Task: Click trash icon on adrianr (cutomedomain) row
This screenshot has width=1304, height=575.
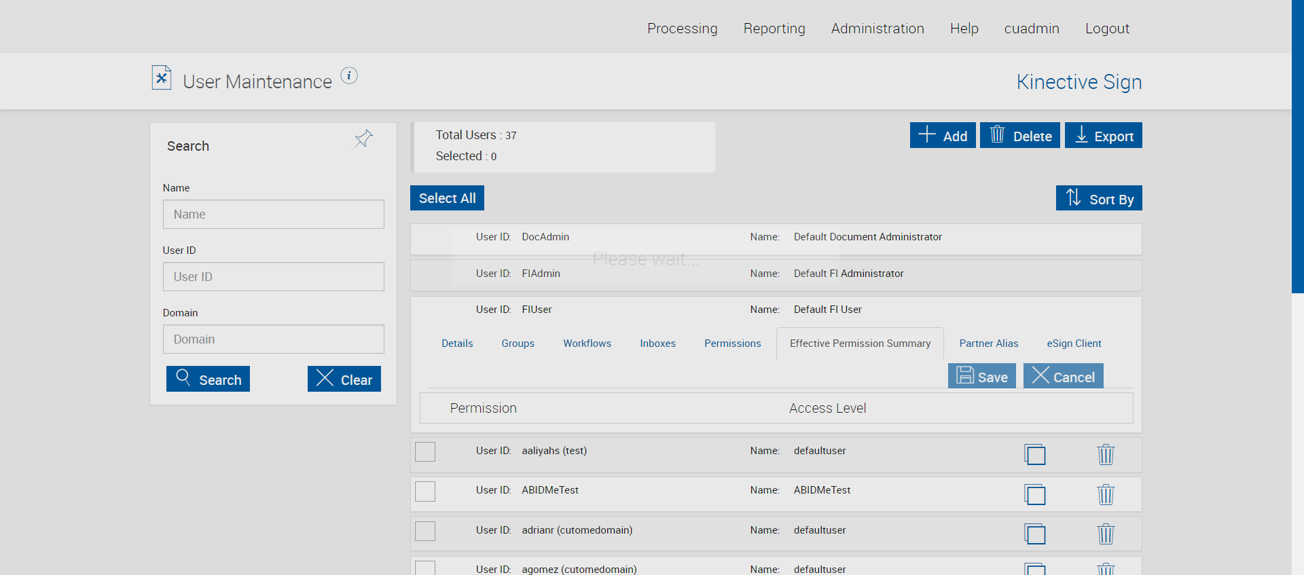Action: (x=1106, y=534)
